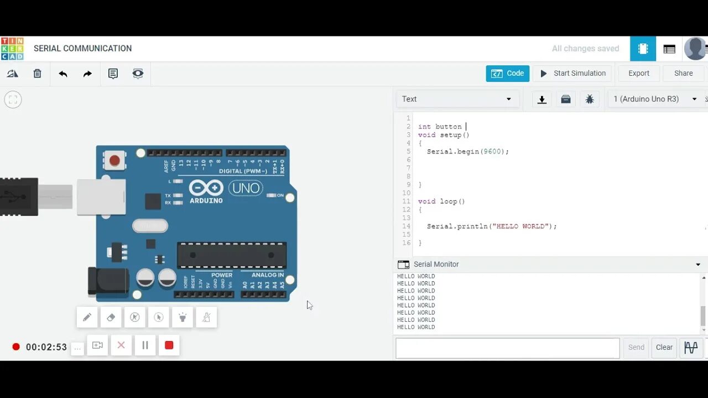708x398 pixels.
Task: Start Simulation
Action: [573, 74]
